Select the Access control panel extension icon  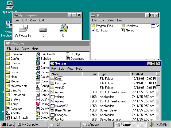pyautogui.click(x=52, y=92)
